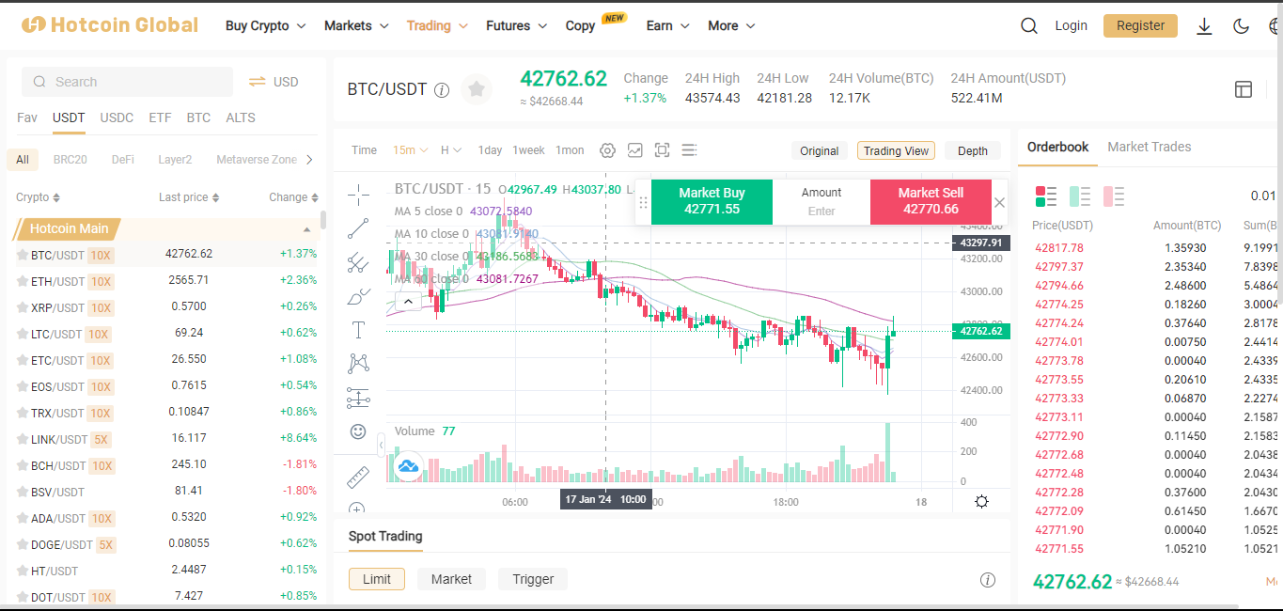Open chart axis settings gear at bottom right
Viewport: 1283px width, 611px height.
981,501
